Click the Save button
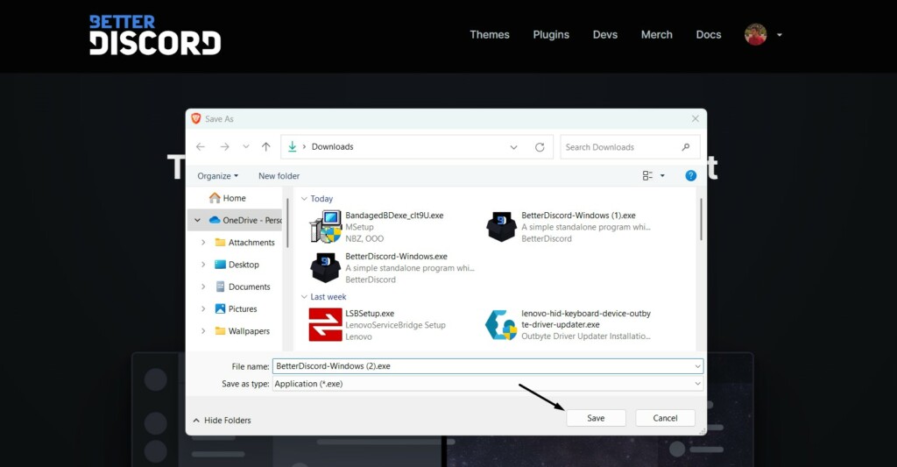The height and width of the screenshot is (467, 897). [x=596, y=418]
